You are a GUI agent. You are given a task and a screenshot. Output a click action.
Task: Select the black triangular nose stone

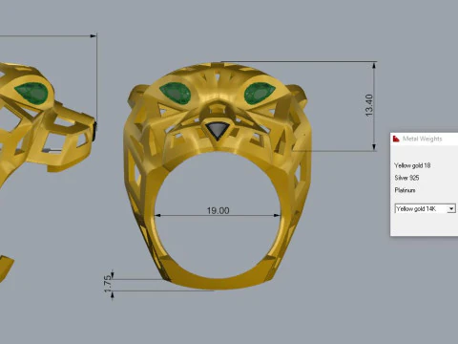[x=218, y=130]
